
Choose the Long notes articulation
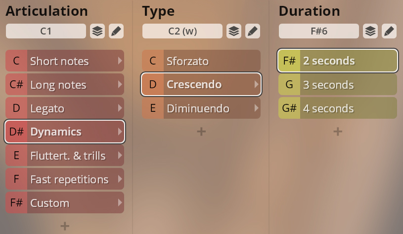pos(65,84)
